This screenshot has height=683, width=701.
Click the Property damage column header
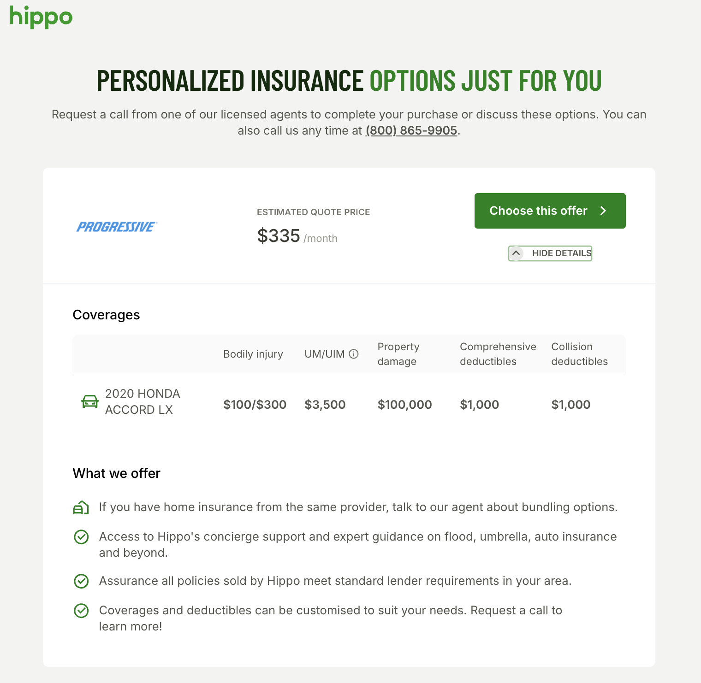click(398, 354)
